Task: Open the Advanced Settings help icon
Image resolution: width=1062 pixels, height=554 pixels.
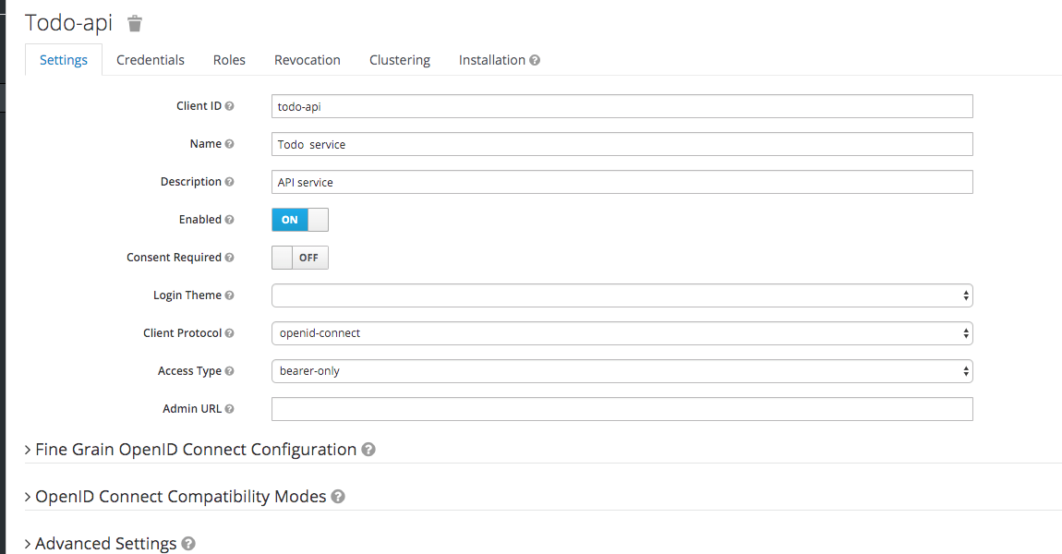Action: (188, 543)
